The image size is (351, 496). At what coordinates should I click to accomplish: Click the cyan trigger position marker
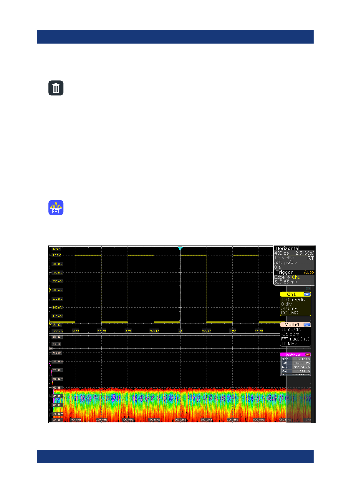pos(180,249)
